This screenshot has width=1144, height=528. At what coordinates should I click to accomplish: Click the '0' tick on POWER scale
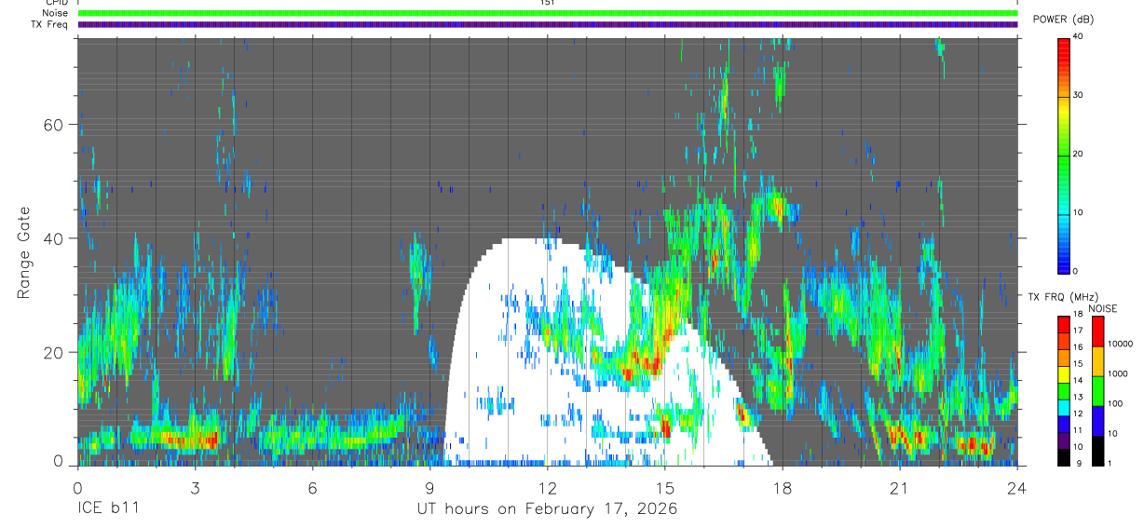(1077, 271)
